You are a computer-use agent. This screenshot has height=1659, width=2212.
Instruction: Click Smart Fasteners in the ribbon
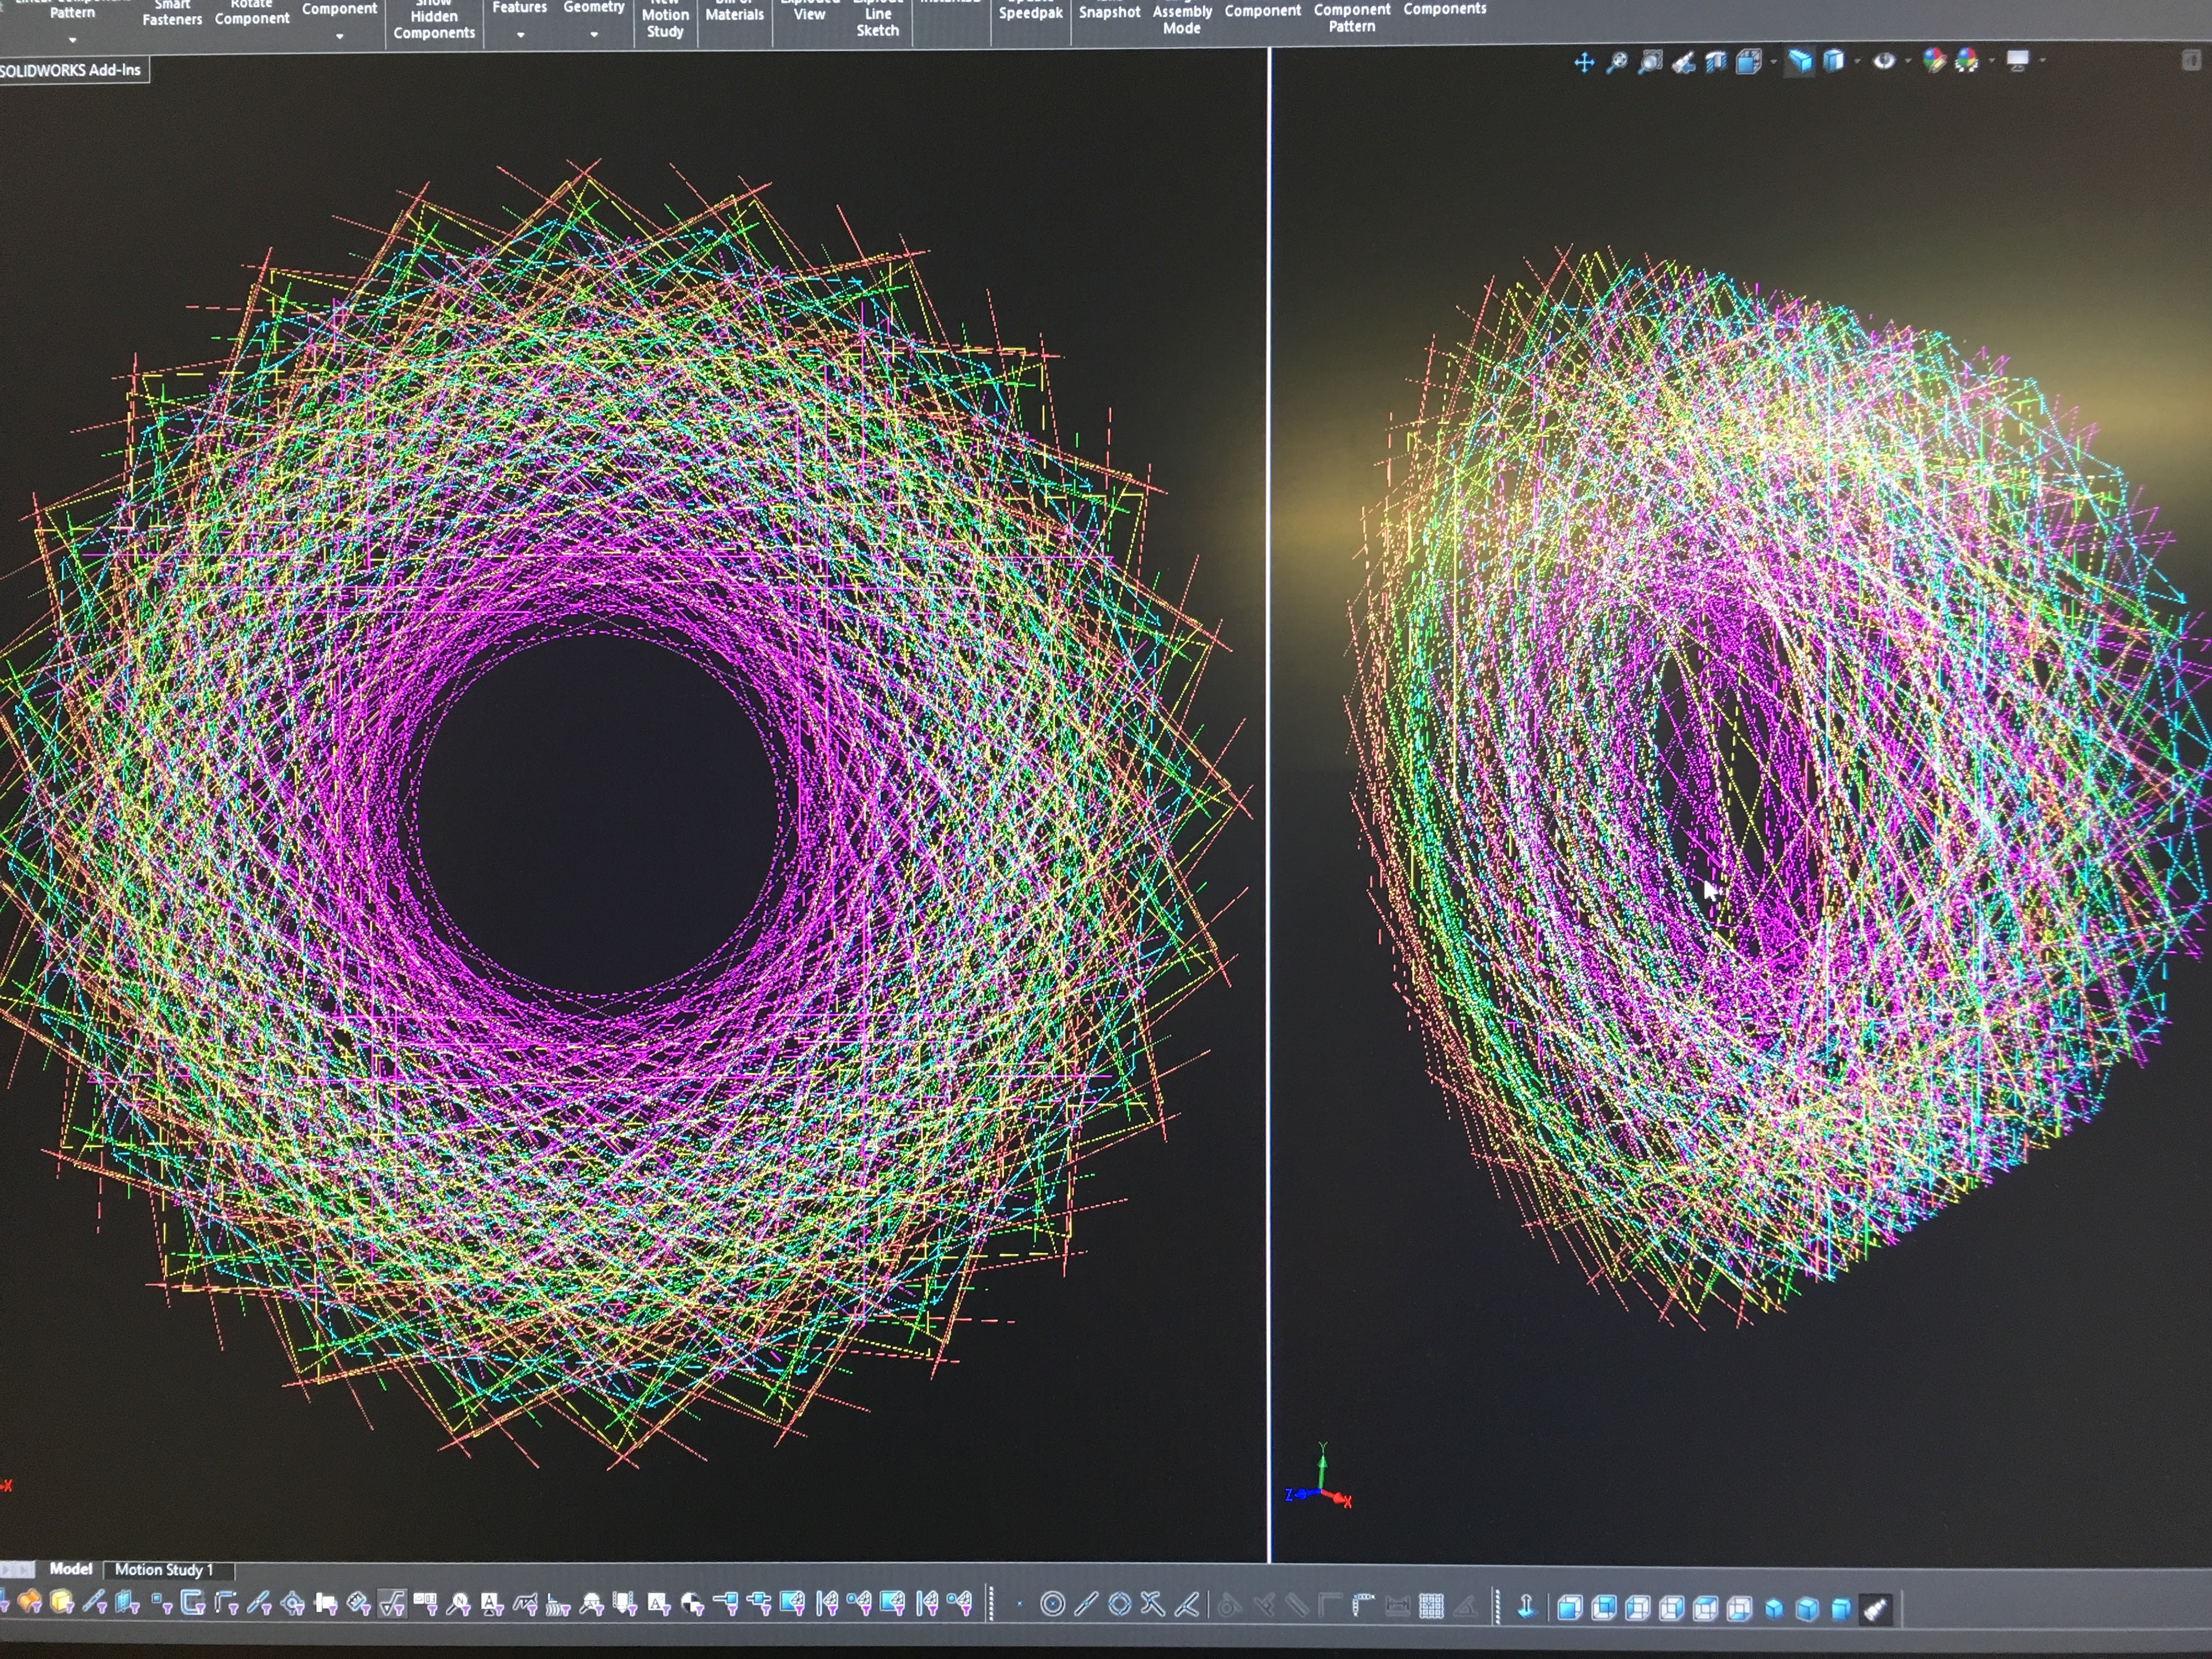pos(172,12)
